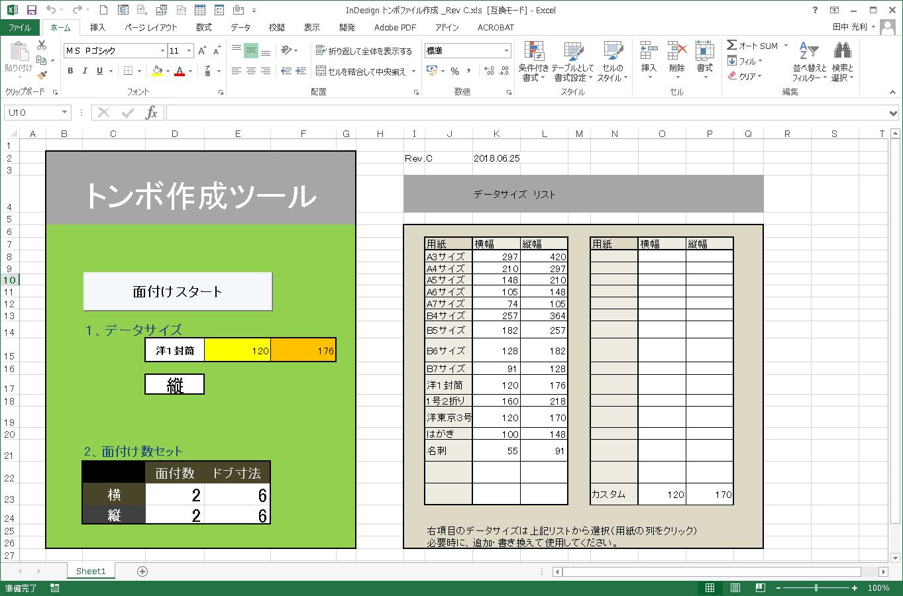903x596 pixels.
Task: Switch to the 挿入 ribbon tab
Action: click(97, 27)
